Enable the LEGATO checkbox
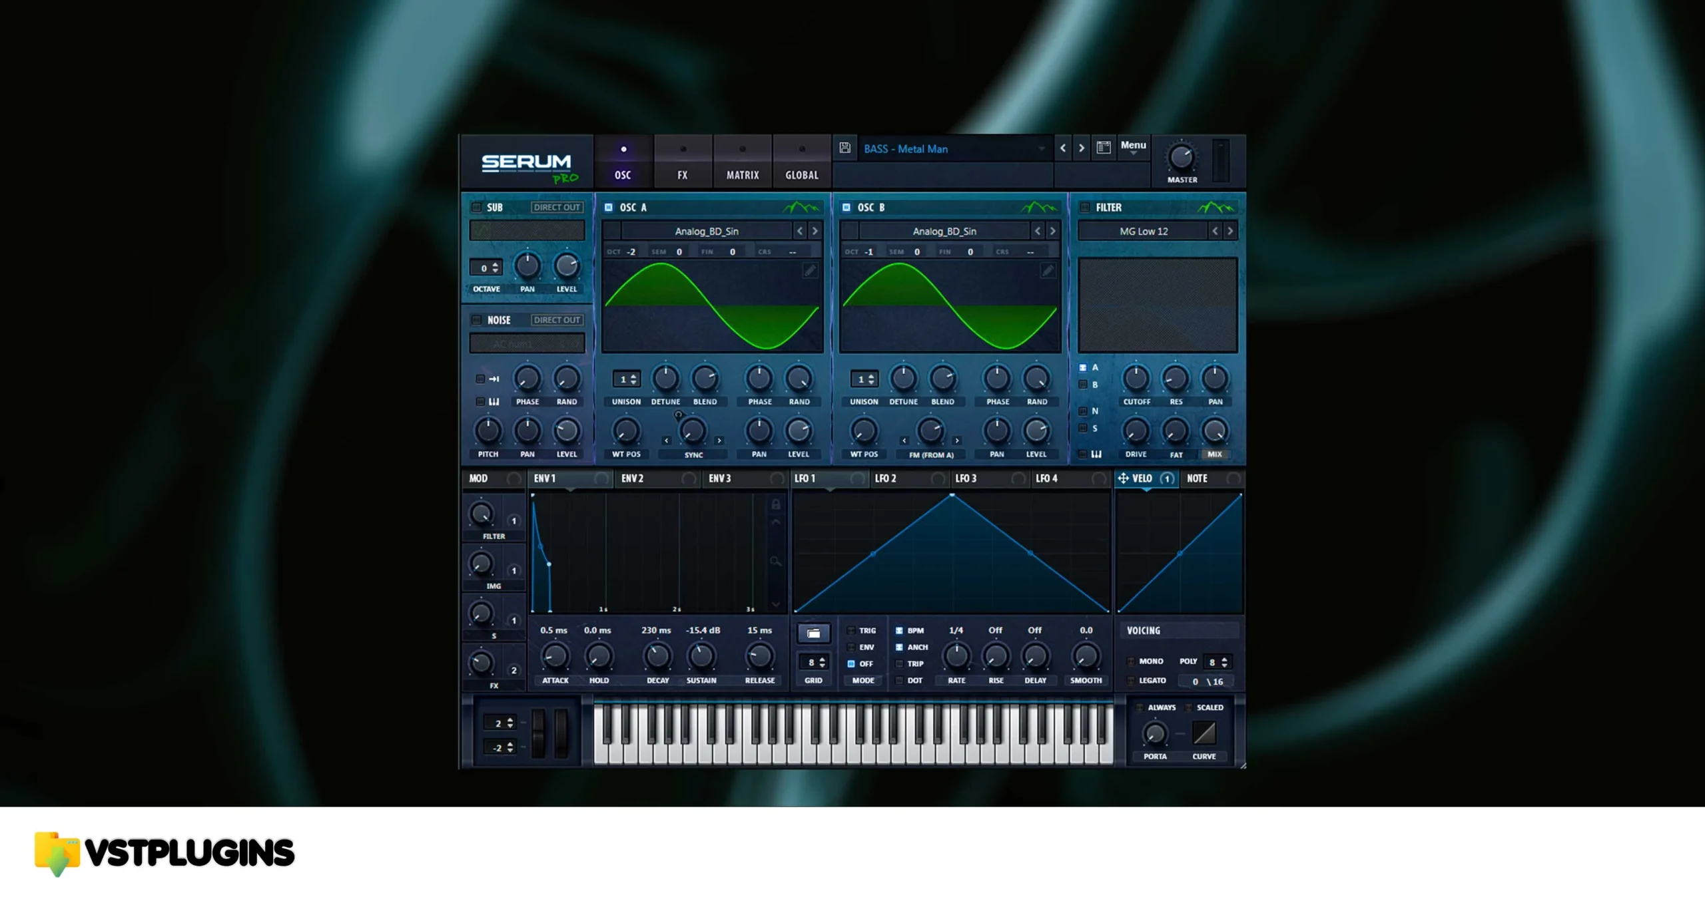 pos(1131,681)
